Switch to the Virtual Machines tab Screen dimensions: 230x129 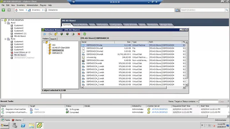coord(80,25)
